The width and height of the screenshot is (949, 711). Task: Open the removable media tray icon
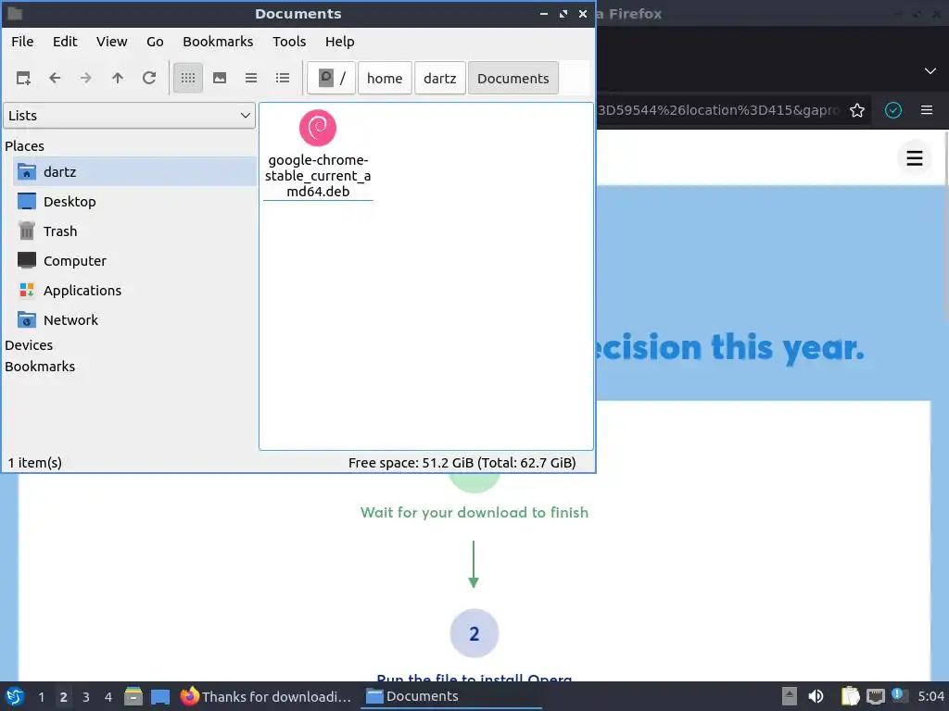tap(790, 696)
